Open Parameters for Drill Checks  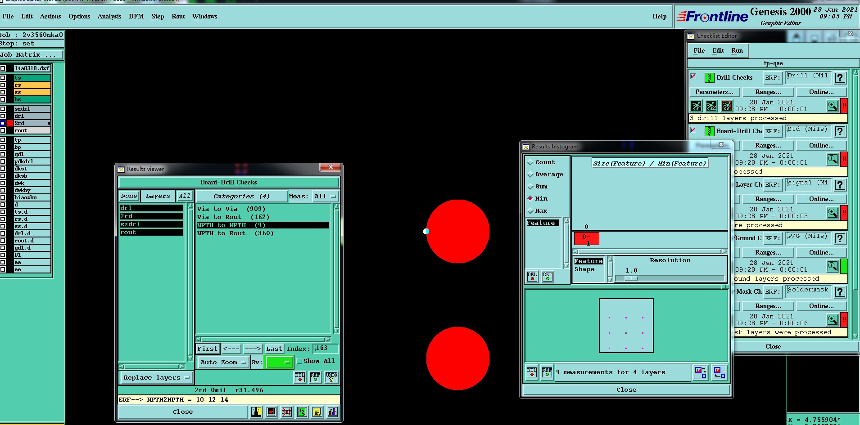(x=714, y=92)
